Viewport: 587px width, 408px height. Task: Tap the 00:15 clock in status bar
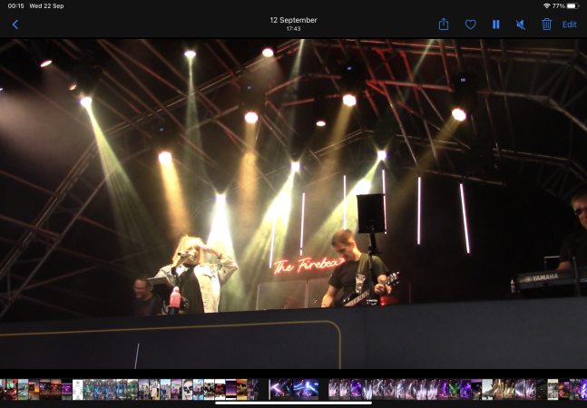(15, 6)
